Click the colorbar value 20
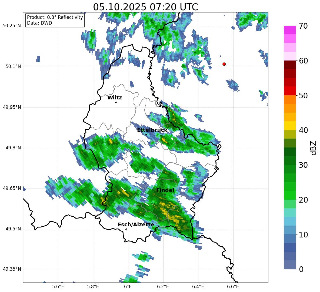This screenshot has width=320, height=292. (303, 200)
